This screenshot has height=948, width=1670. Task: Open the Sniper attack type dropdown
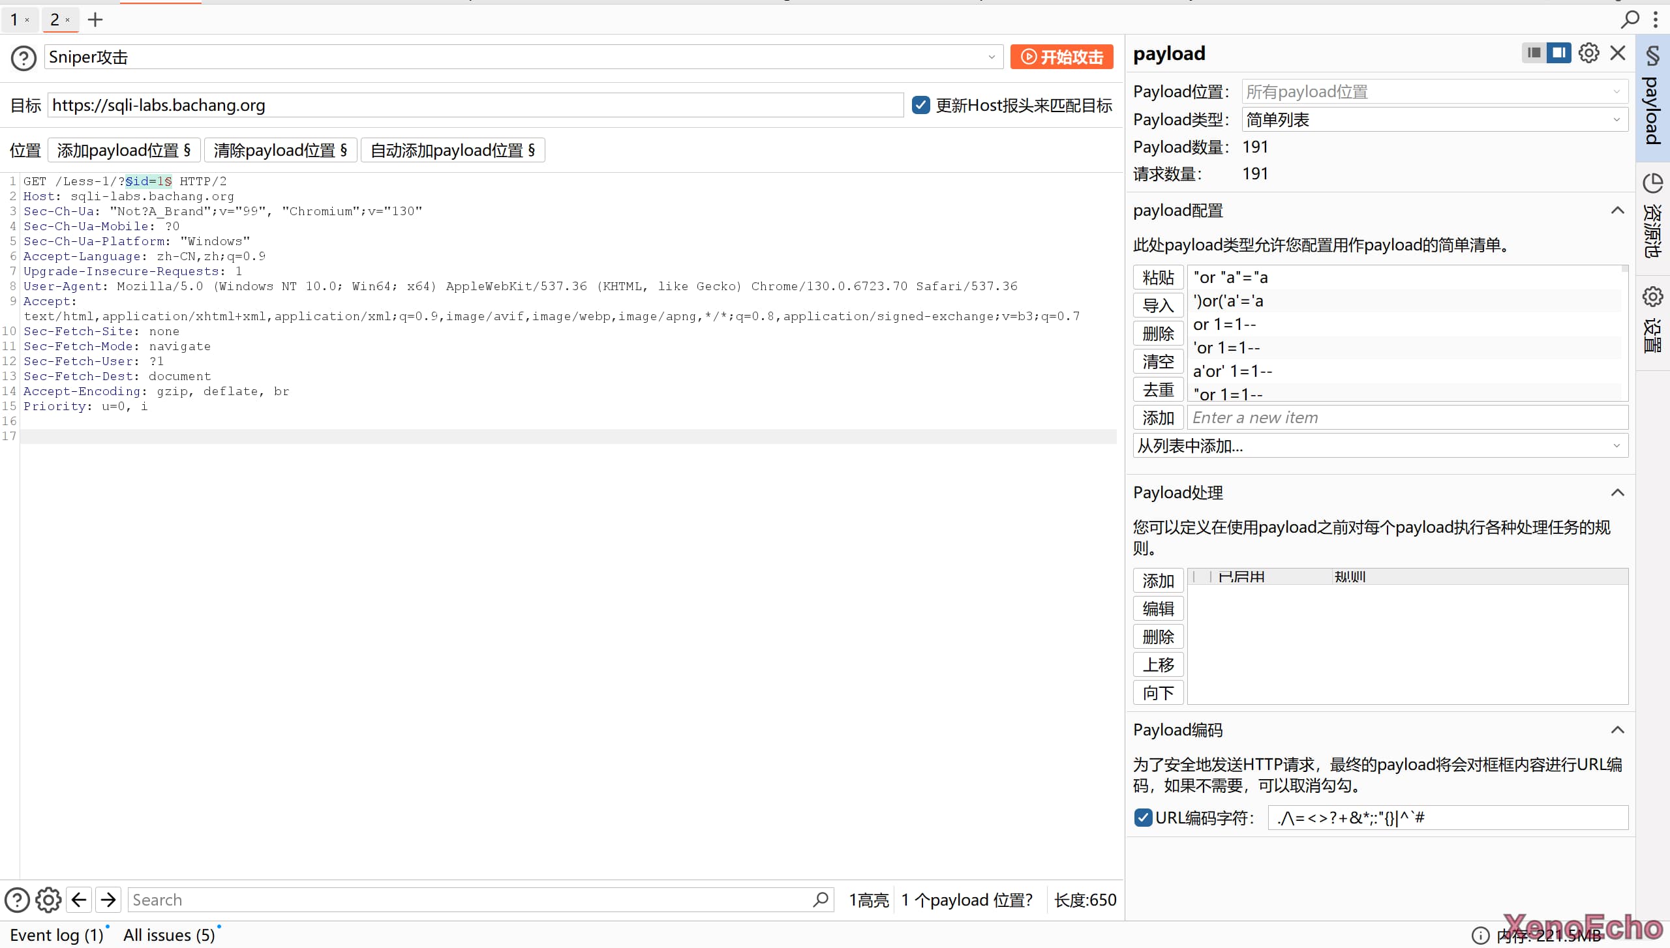tap(522, 57)
